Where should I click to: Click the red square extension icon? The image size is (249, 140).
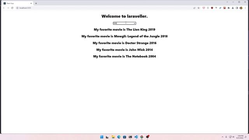click(224, 8)
